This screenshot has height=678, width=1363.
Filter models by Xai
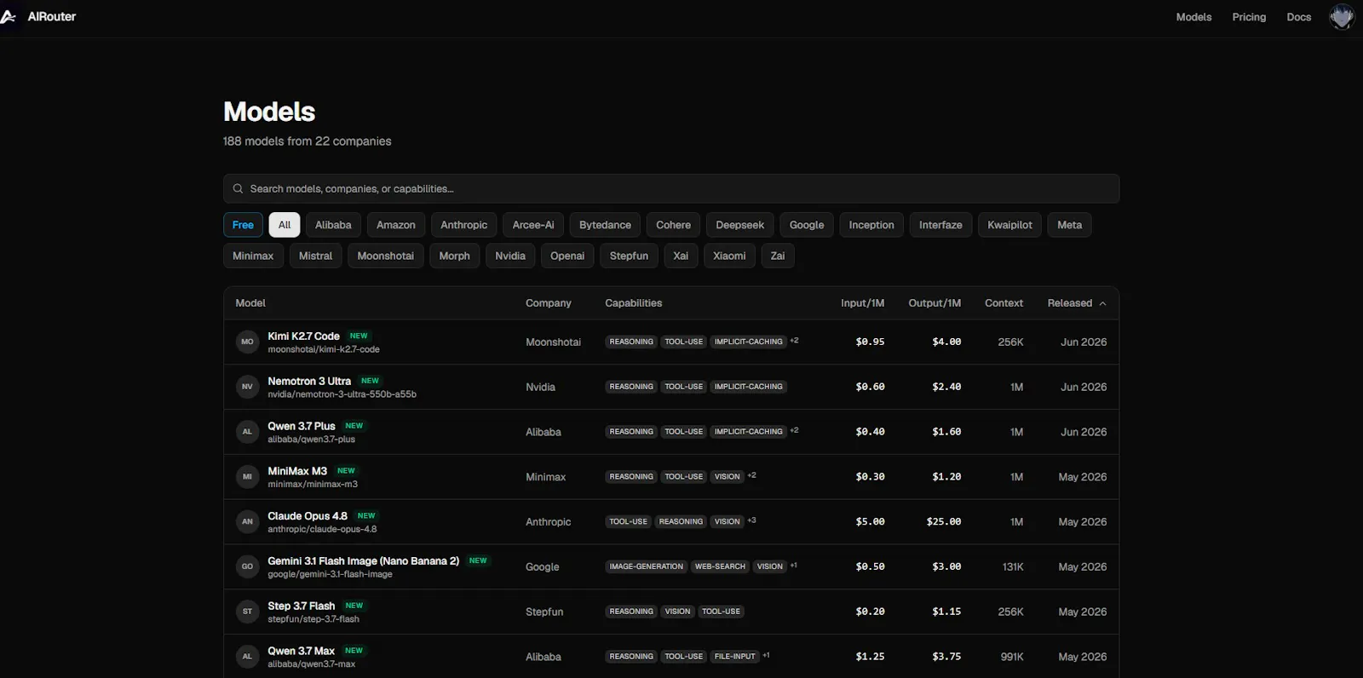(681, 256)
